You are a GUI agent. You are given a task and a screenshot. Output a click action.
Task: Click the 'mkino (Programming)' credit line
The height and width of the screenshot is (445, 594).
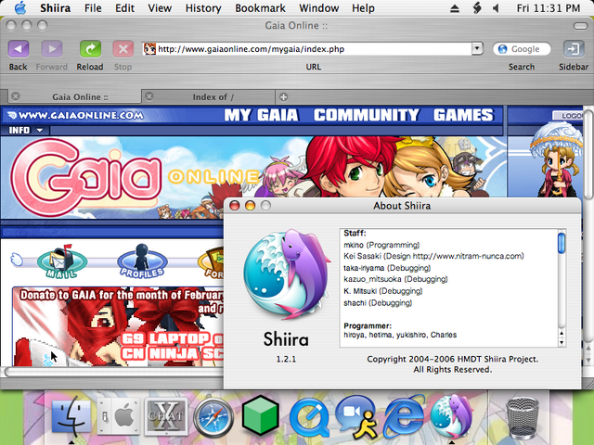pos(381,245)
